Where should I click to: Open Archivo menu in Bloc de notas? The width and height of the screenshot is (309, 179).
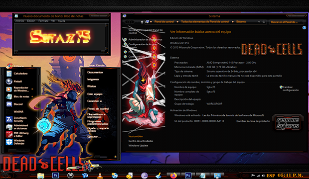coord(19,21)
